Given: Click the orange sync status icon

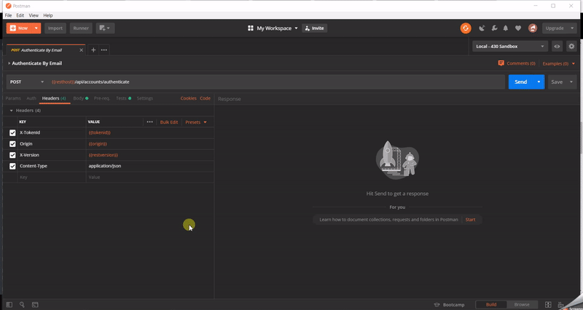Looking at the screenshot, I should point(466,28).
